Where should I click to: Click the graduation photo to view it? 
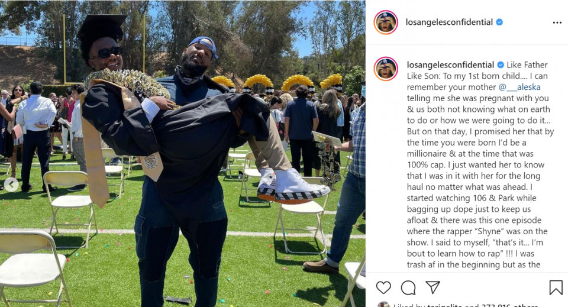[183, 154]
